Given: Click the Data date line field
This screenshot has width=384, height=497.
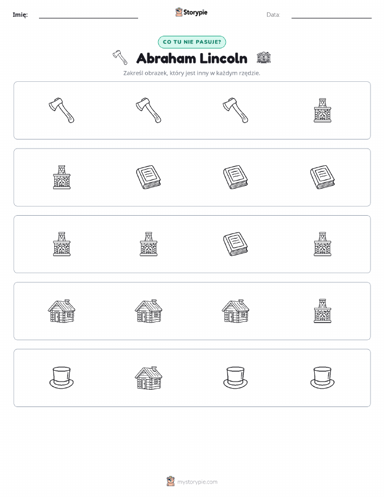Looking at the screenshot, I should [x=331, y=15].
